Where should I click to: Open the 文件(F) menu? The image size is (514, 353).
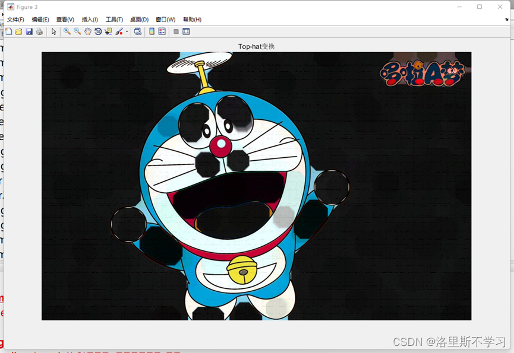click(x=15, y=20)
